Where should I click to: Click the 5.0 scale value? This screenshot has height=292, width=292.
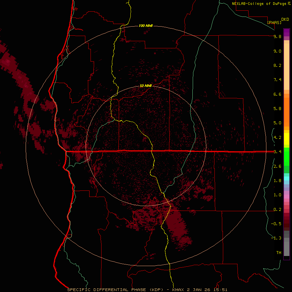[277, 123]
